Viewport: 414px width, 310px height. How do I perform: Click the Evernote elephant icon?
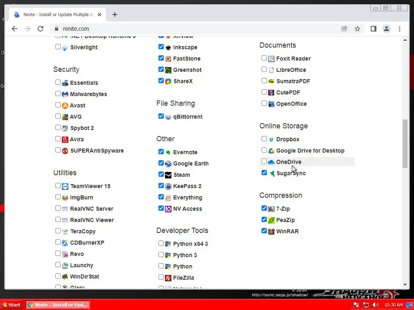(168, 152)
